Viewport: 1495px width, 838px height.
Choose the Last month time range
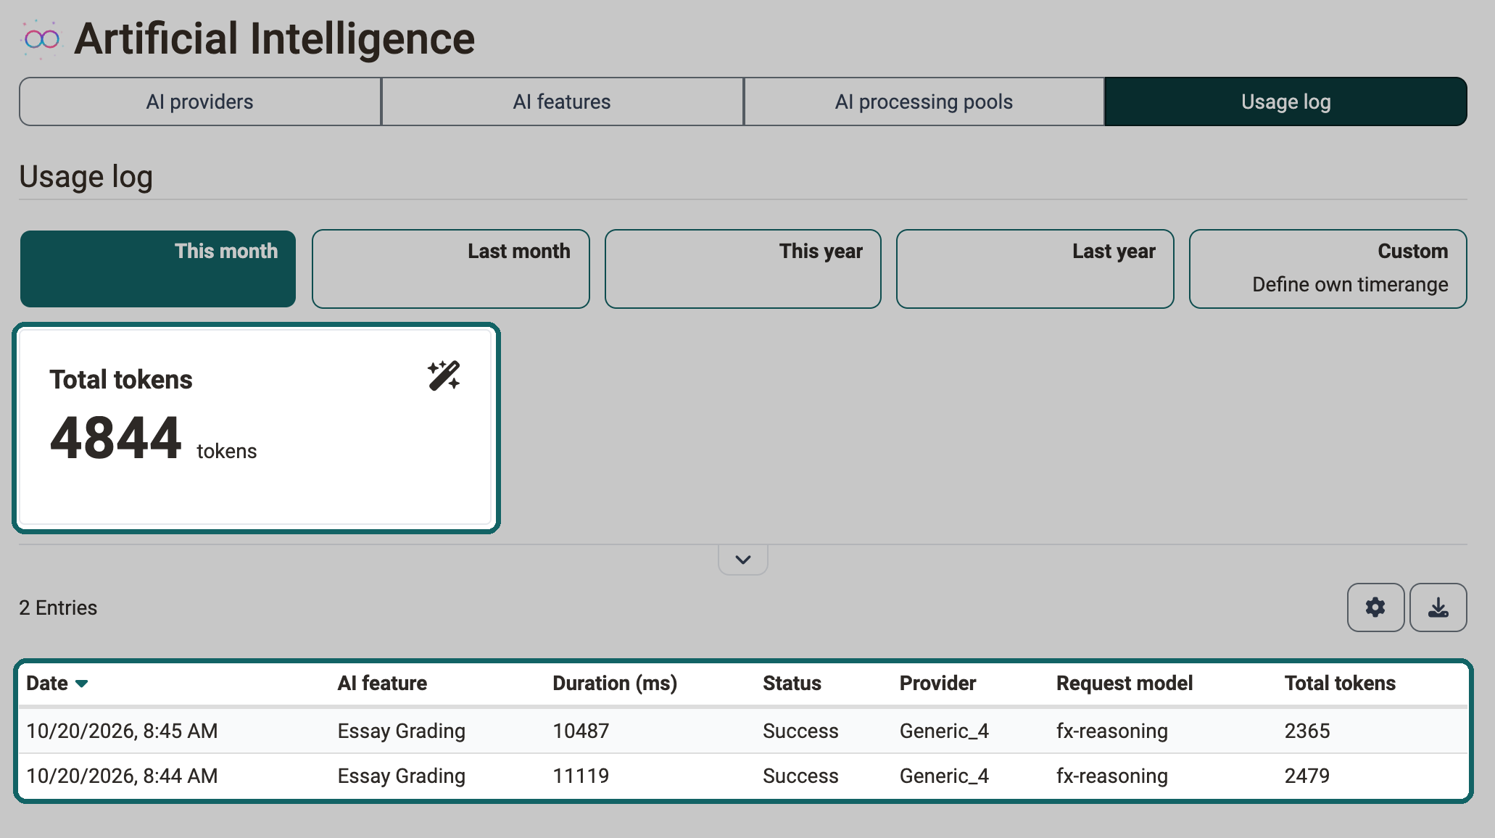451,269
